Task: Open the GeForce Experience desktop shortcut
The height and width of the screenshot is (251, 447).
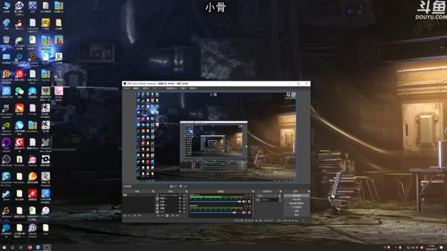Action: pyautogui.click(x=6, y=128)
